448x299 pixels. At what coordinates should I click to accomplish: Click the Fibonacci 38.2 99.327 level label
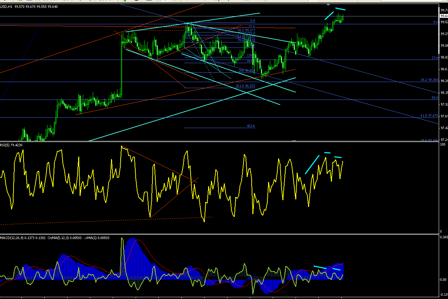(x=246, y=30)
